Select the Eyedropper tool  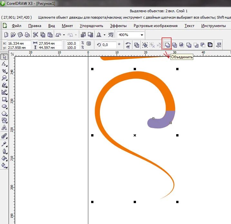(4, 144)
